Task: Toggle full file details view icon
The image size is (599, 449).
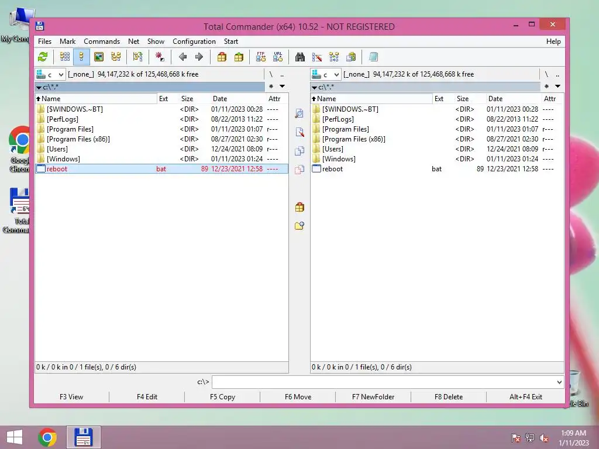Action: click(x=81, y=57)
